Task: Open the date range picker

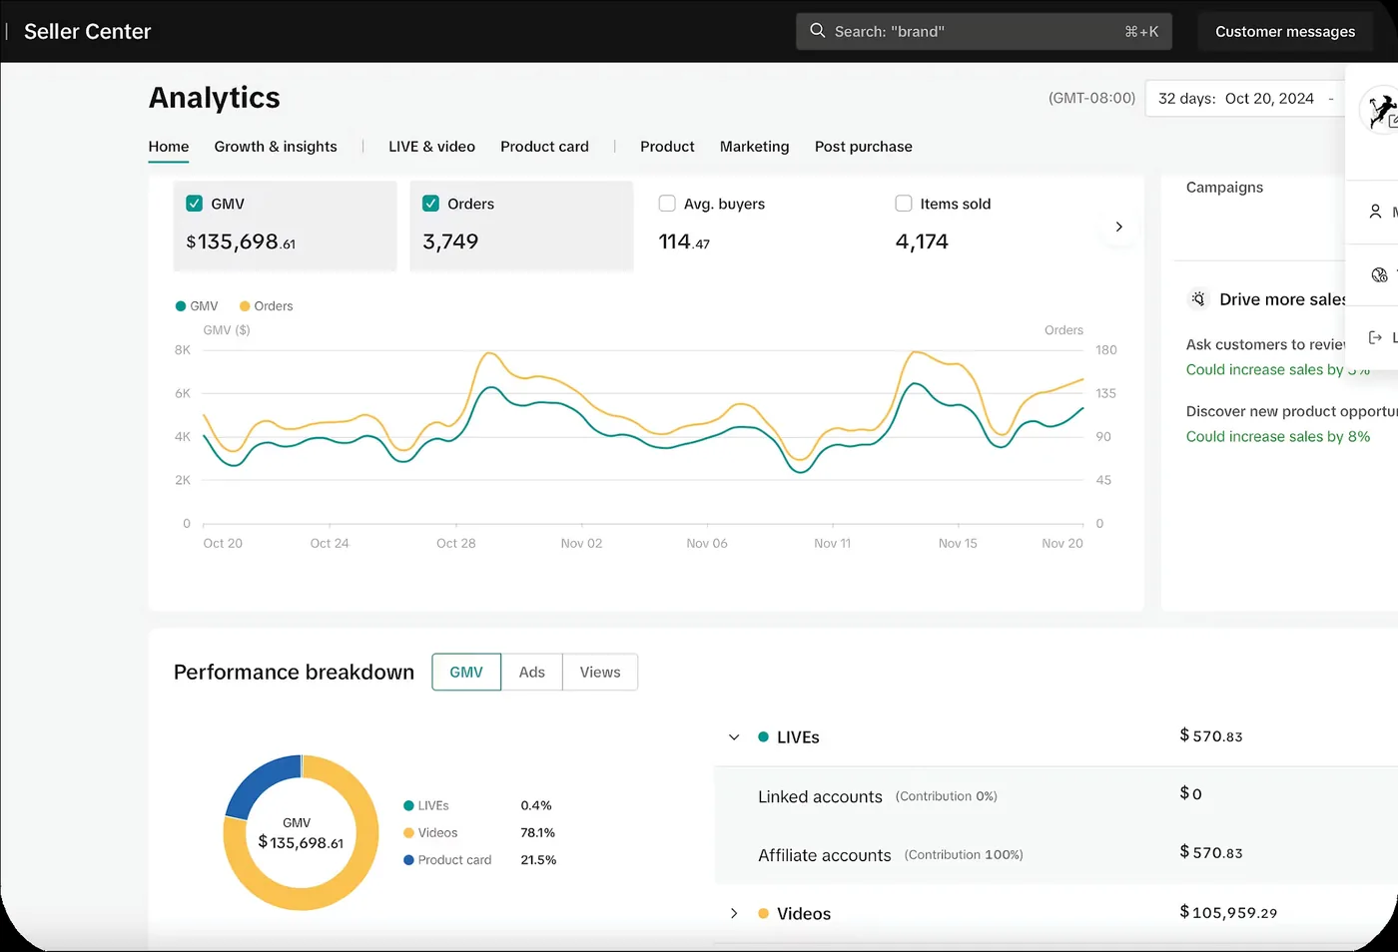Action: (x=1246, y=99)
